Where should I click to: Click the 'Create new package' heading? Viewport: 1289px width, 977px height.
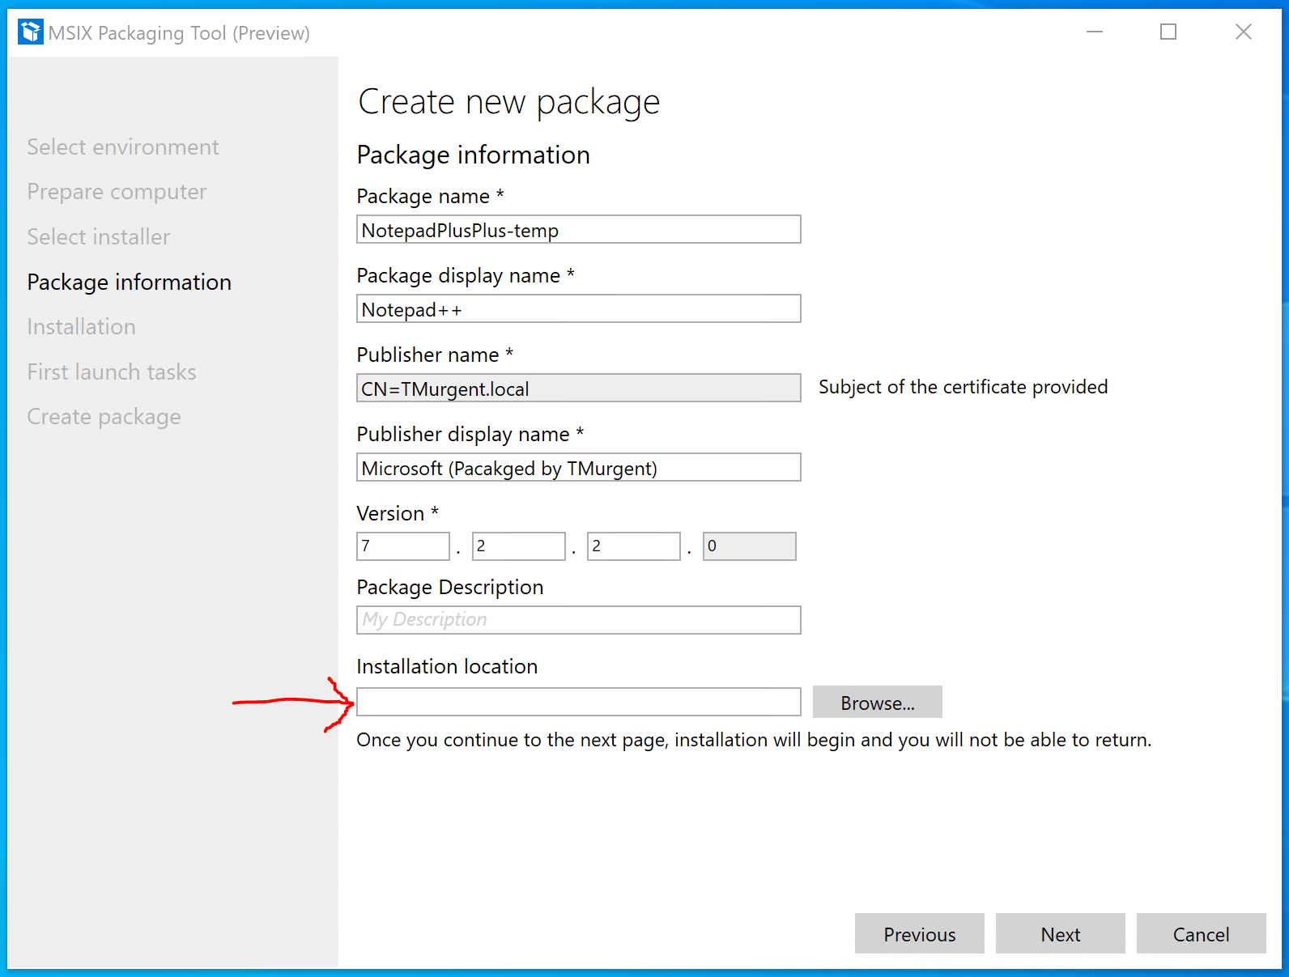(x=509, y=103)
